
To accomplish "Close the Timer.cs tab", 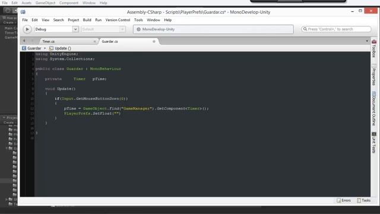I will [94, 42].
